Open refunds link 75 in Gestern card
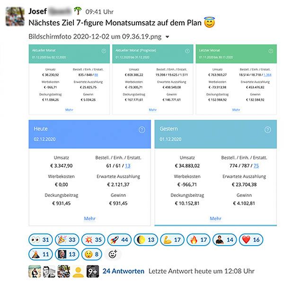Viewport: 284px width, 284px height. click(x=256, y=166)
